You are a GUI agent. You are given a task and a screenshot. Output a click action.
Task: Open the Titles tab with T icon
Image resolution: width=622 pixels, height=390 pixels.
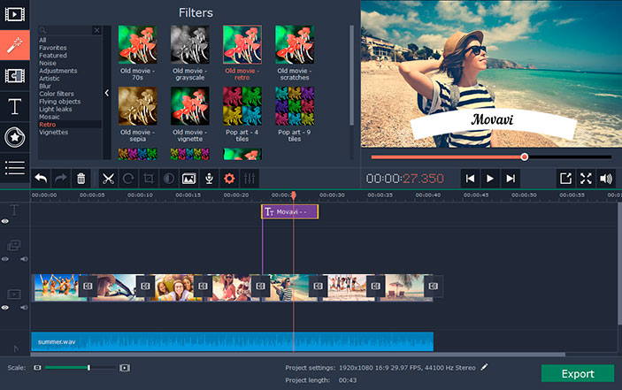[x=15, y=106]
